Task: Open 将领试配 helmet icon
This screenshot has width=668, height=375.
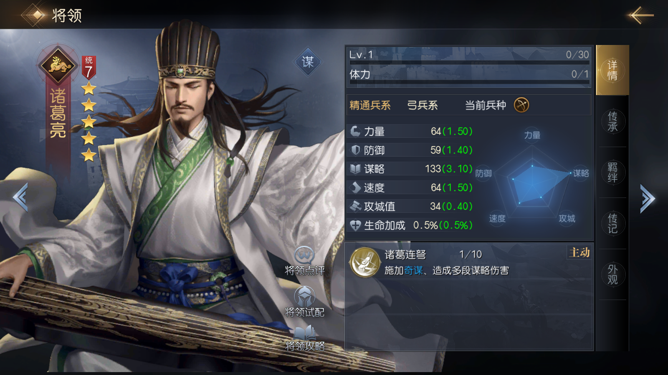Action: click(305, 296)
